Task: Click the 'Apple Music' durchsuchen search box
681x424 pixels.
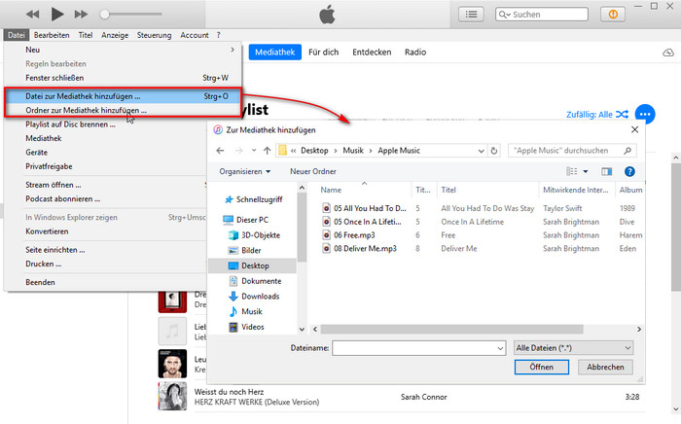Action: (572, 151)
